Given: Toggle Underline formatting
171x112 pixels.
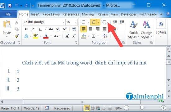Looking at the screenshot, I should [x=40, y=29].
